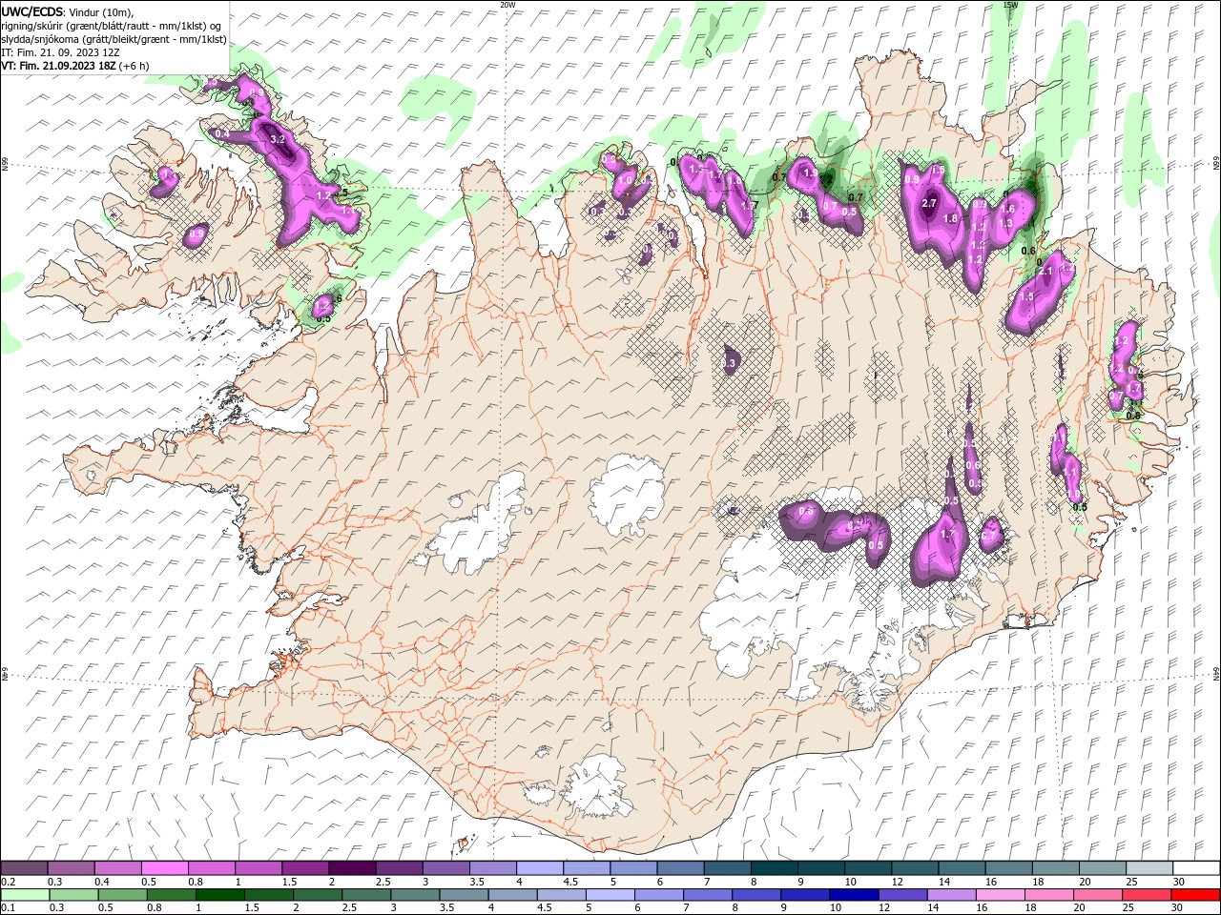The image size is (1221, 915).
Task: Pick the rain scale swatch from 0.8 to 1
Action: pyautogui.click(x=172, y=895)
